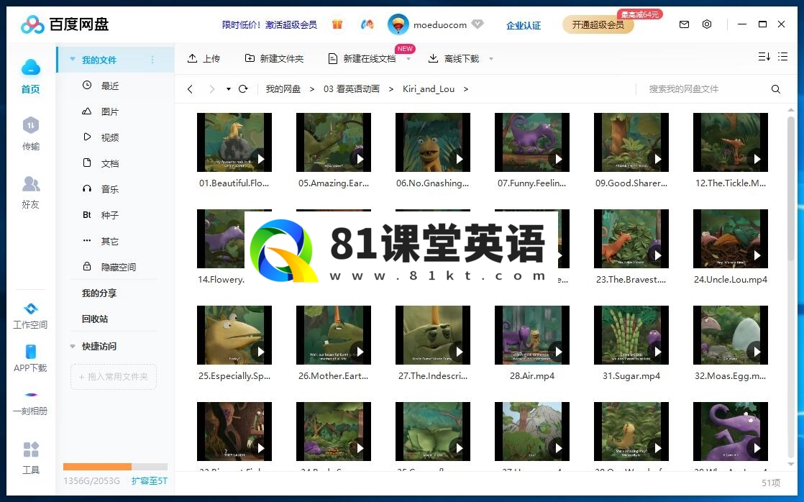Screen dimensions: 804x502
Task: Click the gift box icon in title bar
Action: tap(337, 24)
